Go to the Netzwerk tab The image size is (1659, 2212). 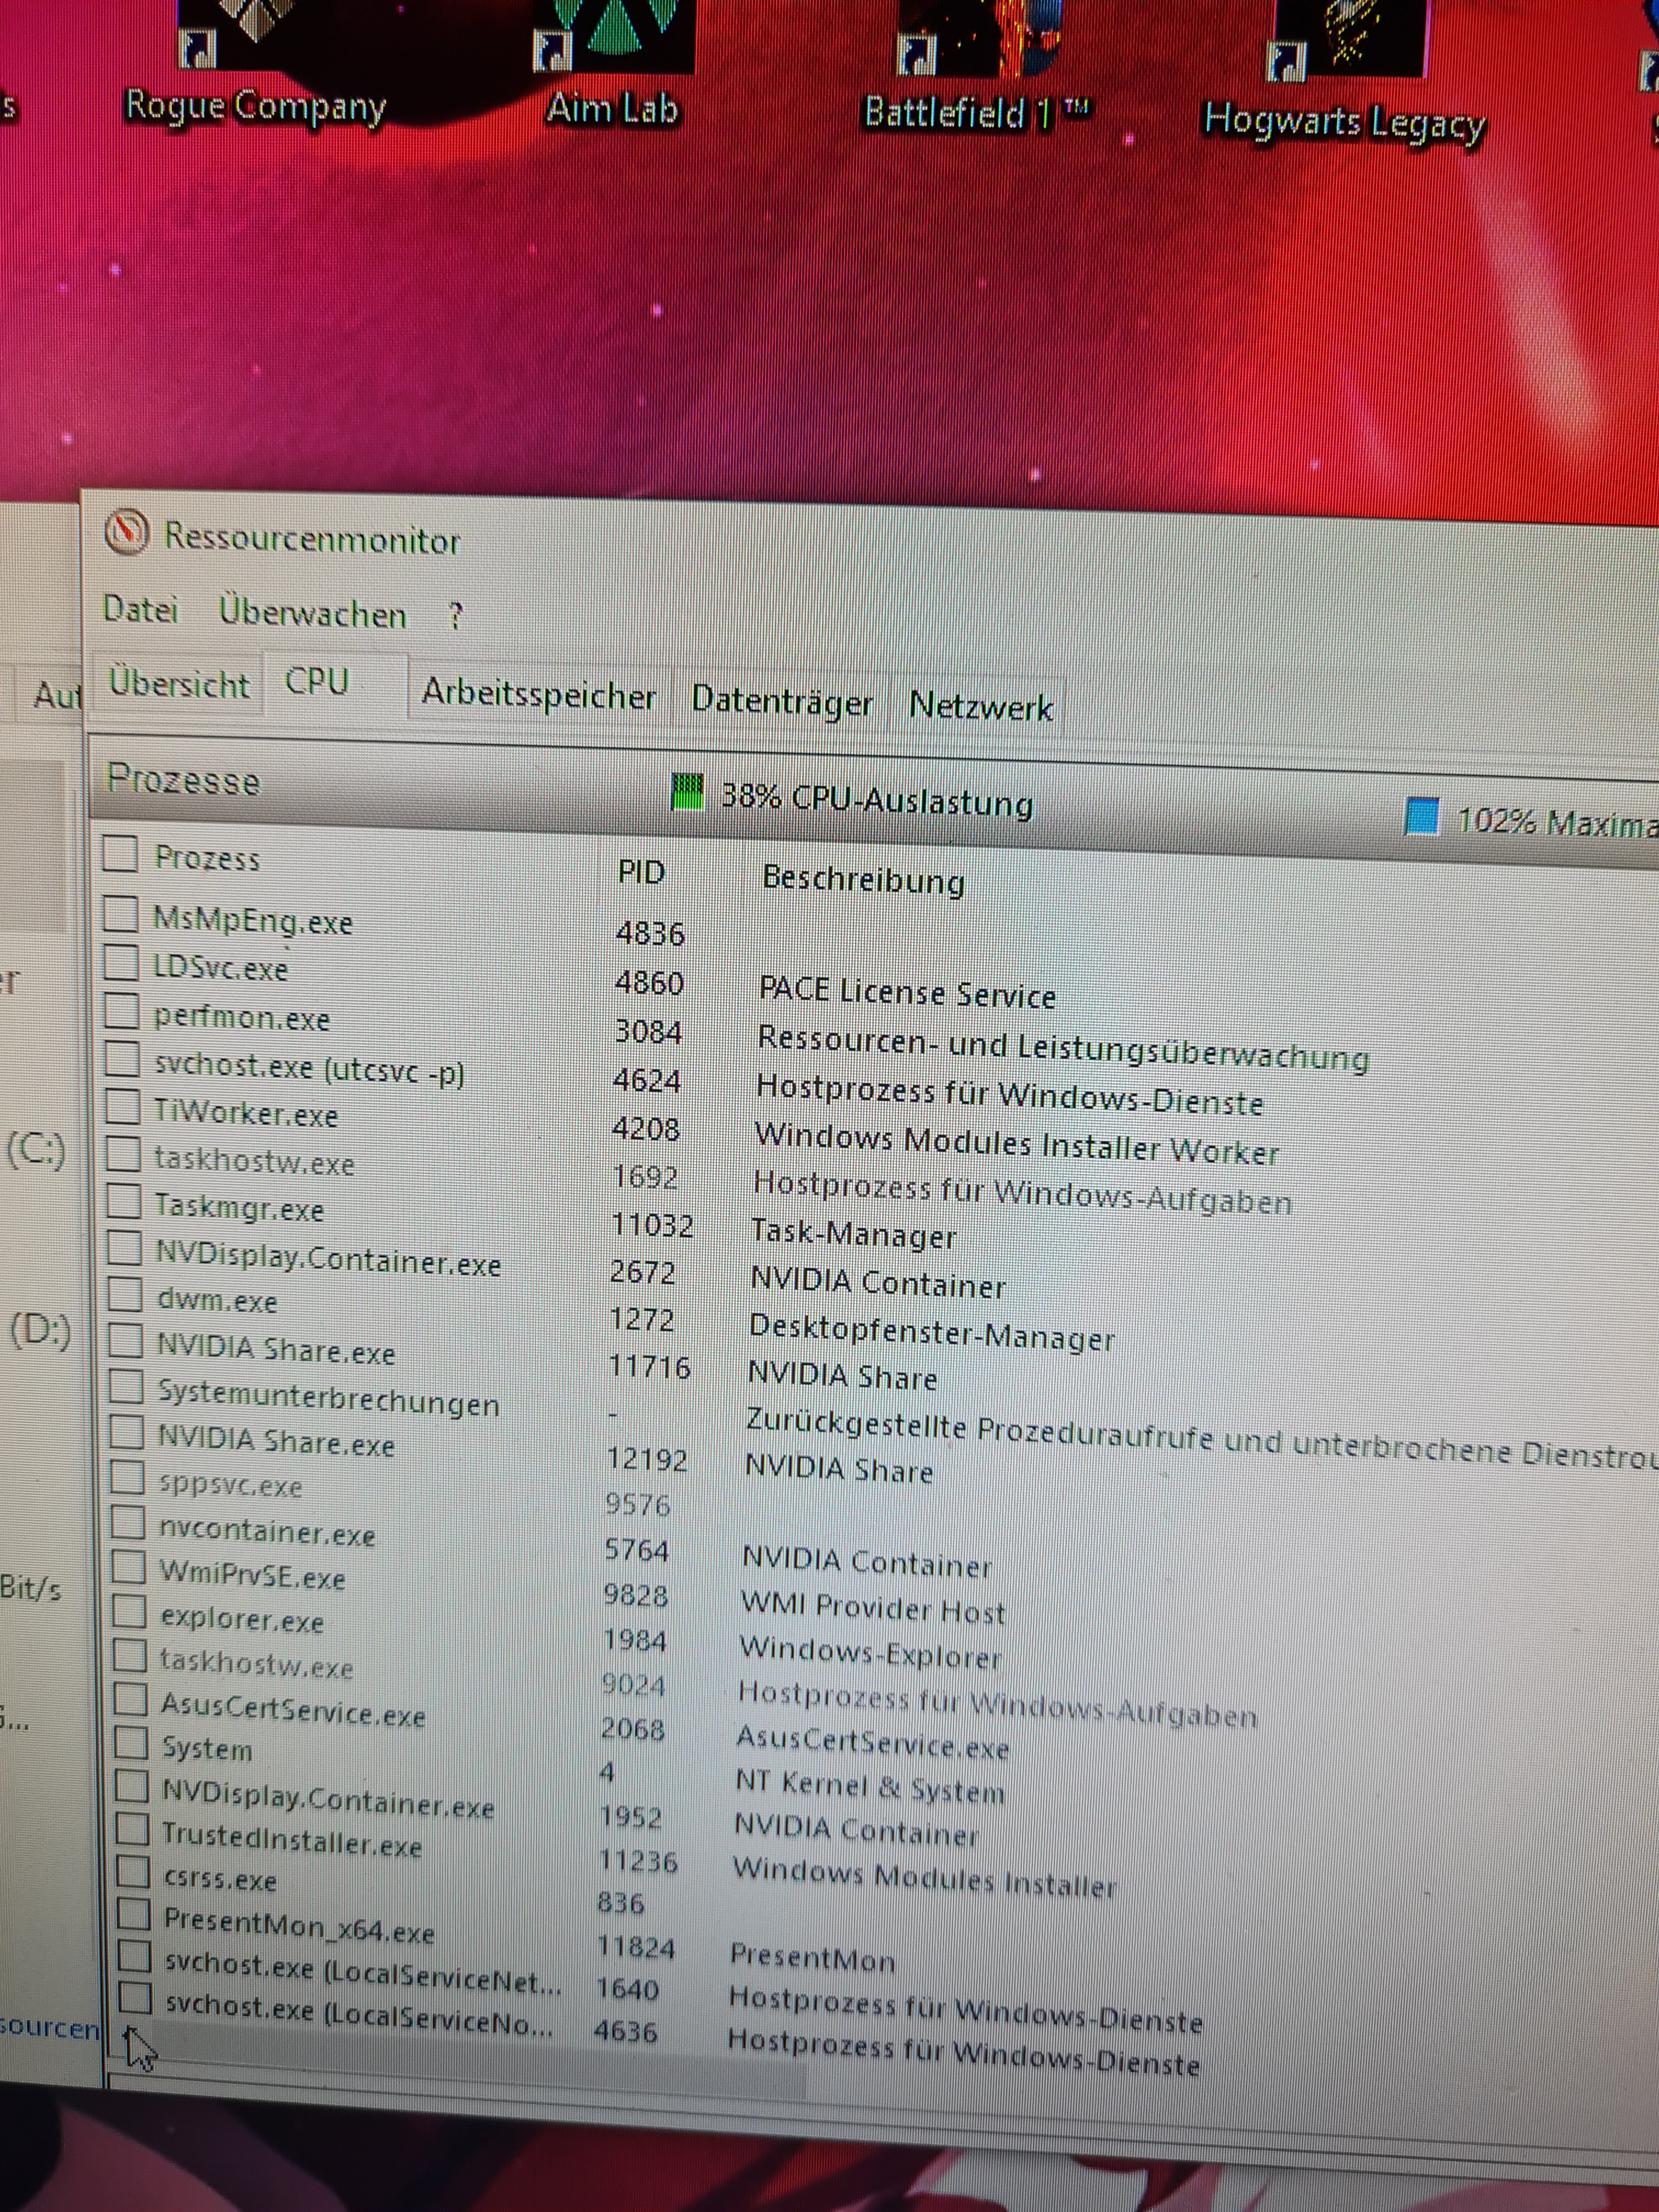(981, 707)
